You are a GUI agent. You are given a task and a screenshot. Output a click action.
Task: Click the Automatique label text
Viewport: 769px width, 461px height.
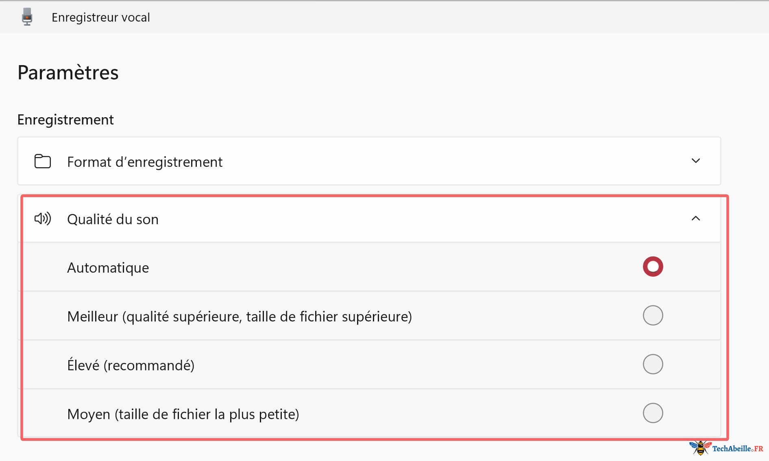[x=108, y=267]
